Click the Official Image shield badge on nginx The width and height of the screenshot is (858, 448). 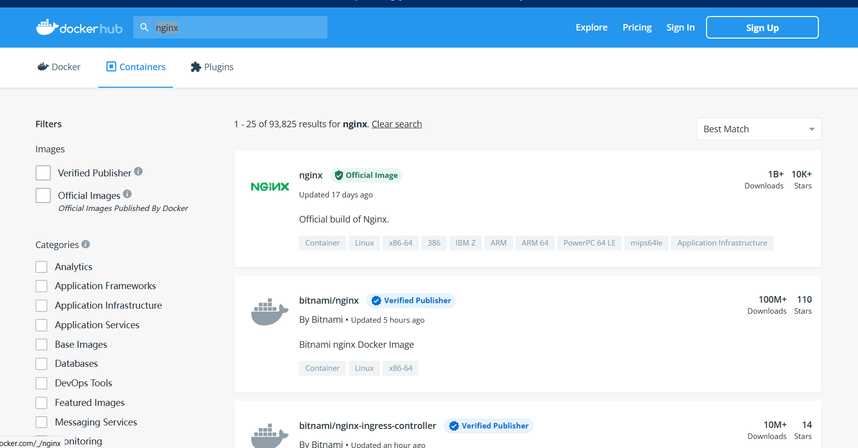(366, 175)
